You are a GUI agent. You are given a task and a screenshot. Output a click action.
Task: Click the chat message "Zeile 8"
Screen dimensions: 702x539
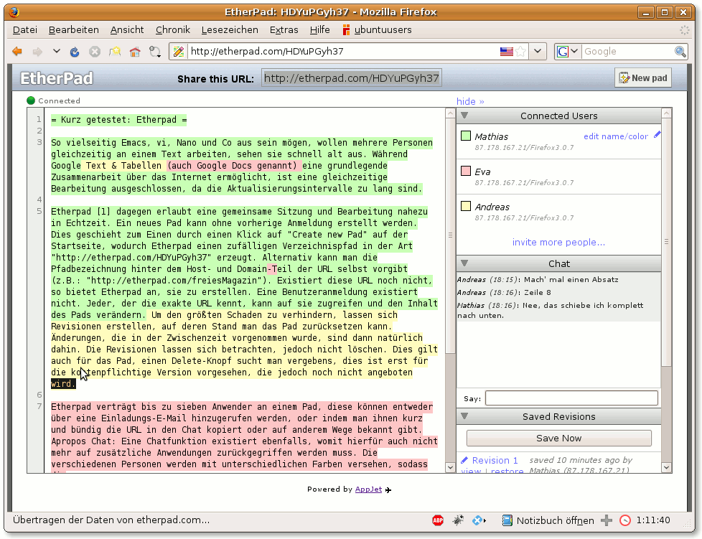click(x=537, y=293)
